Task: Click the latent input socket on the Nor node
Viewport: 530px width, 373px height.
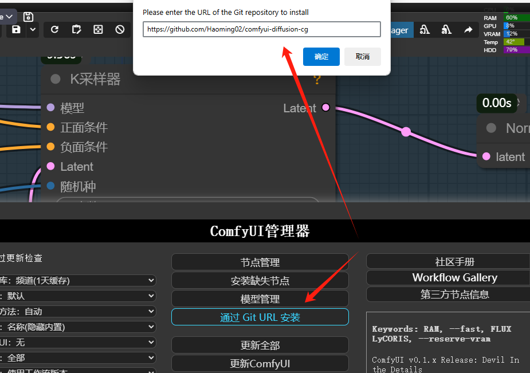Action: (486, 156)
